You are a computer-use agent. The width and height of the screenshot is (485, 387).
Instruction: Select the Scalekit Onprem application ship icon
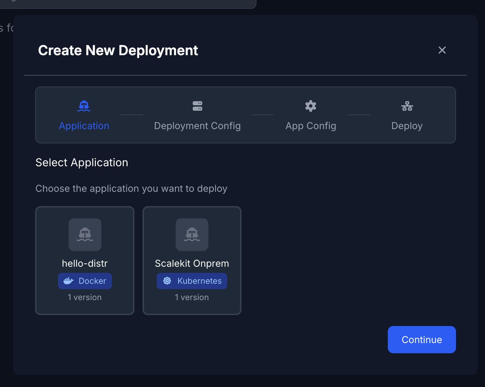point(192,235)
